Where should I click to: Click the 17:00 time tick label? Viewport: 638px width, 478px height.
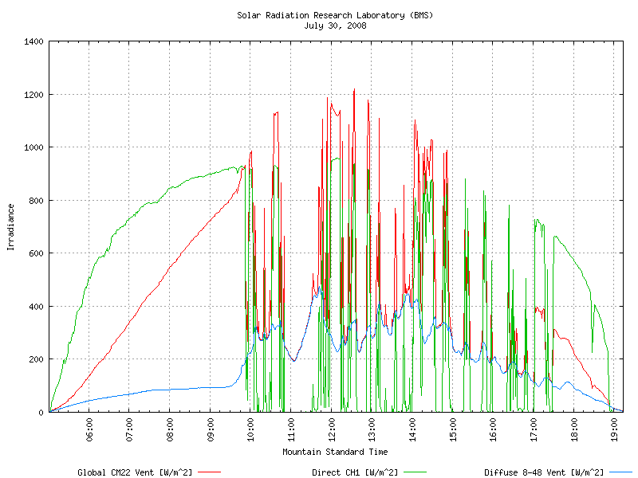[x=534, y=429]
